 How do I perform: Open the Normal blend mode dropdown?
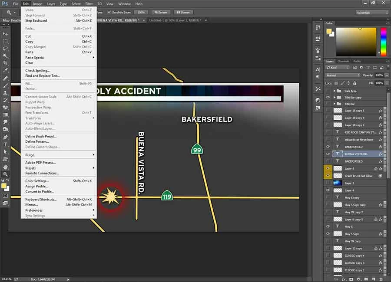coord(343,75)
